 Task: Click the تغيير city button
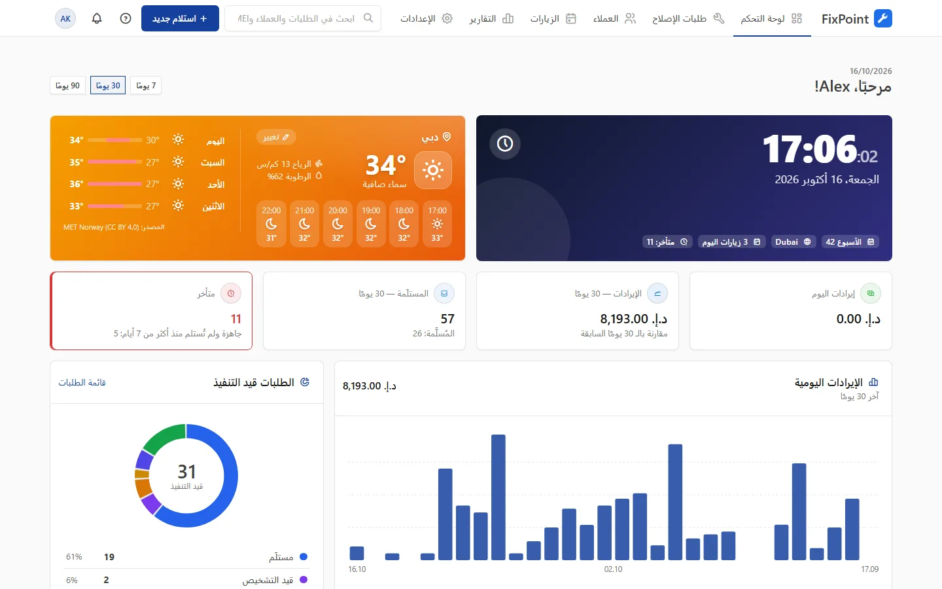click(x=276, y=137)
